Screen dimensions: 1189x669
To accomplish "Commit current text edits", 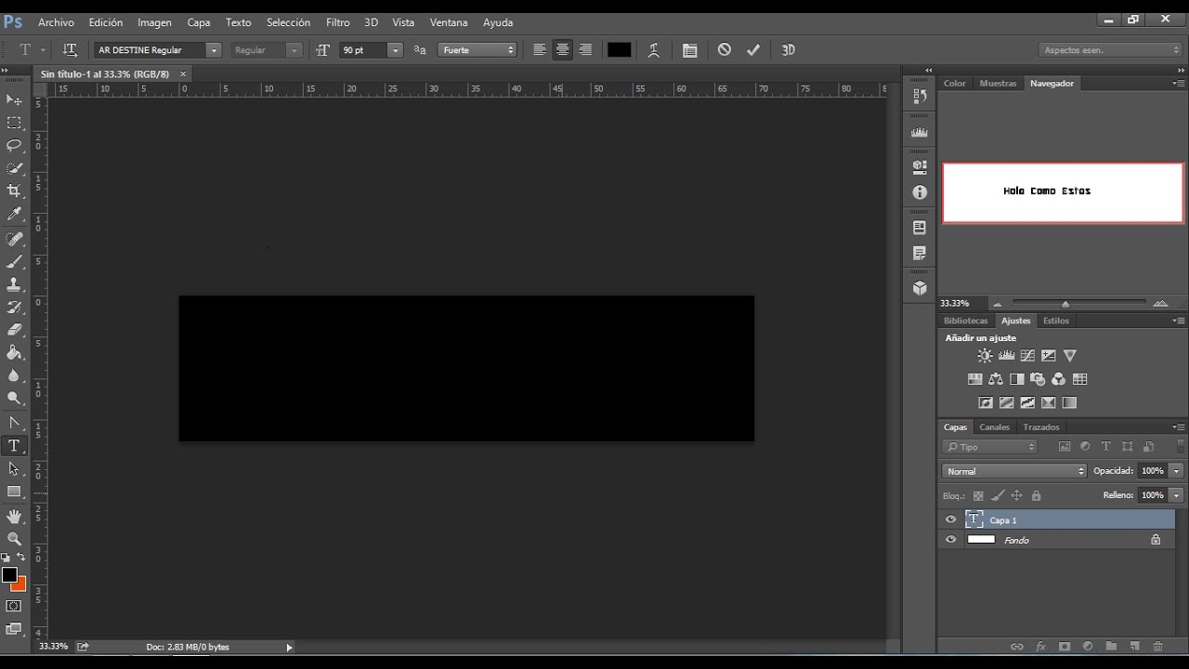I will [753, 50].
